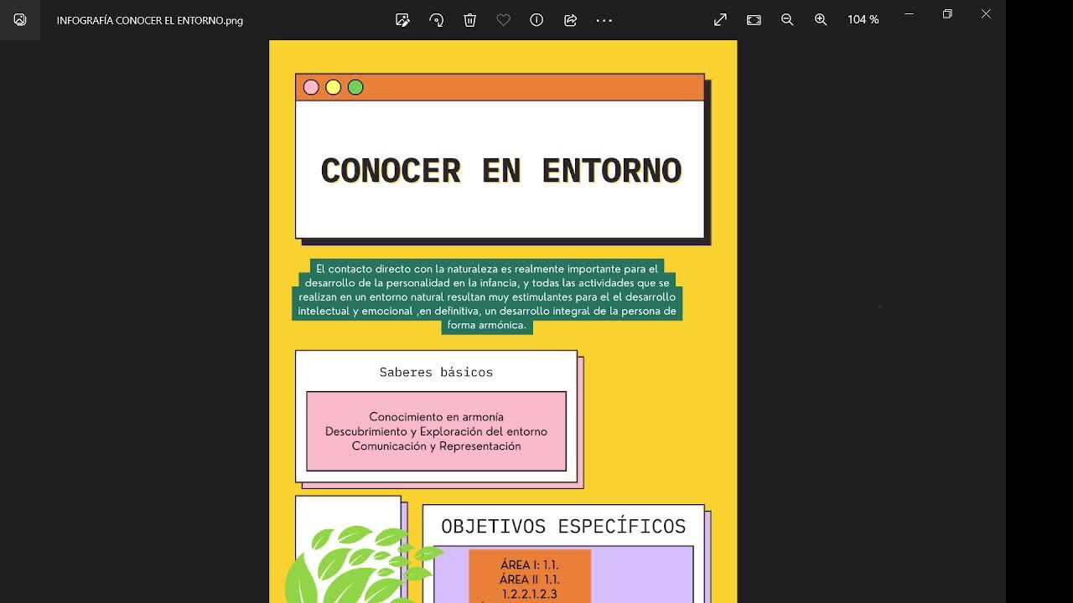1073x603 pixels.
Task: Click the text Comunicación y Representación
Action: pos(436,446)
